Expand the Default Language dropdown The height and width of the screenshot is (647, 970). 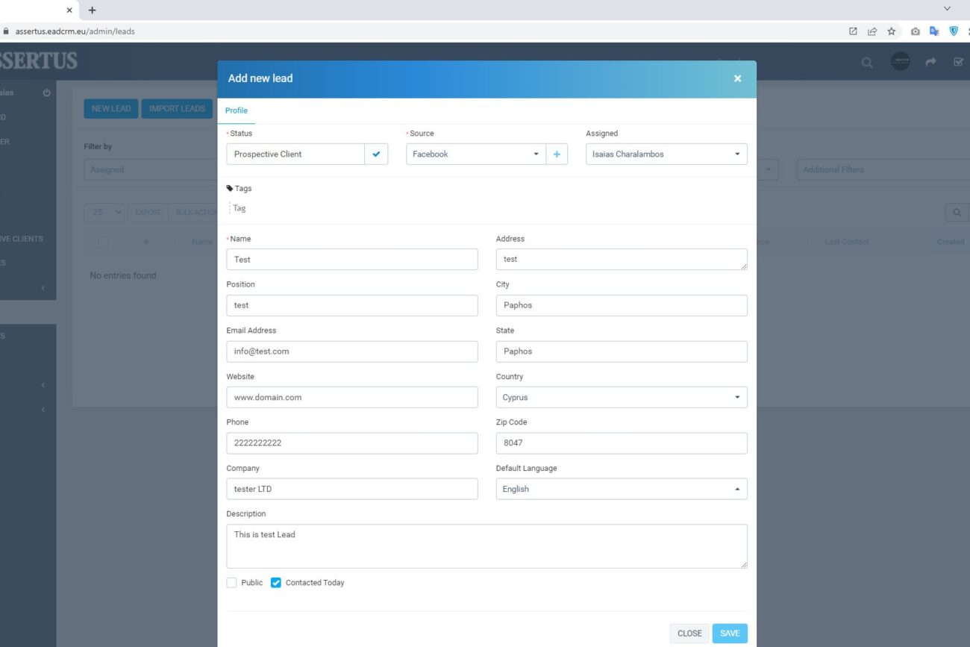[x=621, y=490]
